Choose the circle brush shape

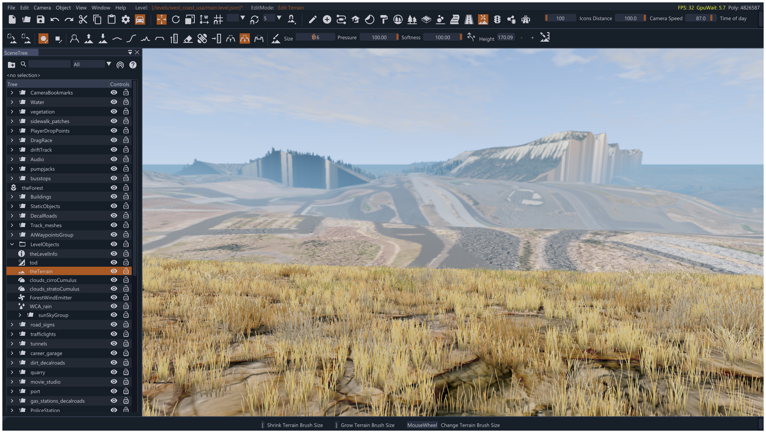[44, 38]
